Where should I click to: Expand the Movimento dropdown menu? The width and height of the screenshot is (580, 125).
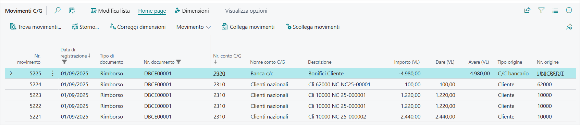pos(194,27)
